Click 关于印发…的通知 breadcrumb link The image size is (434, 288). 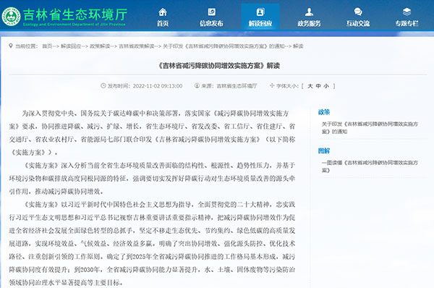[x=224, y=46]
